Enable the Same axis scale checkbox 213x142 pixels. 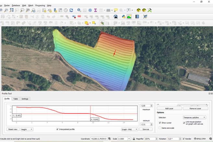[x=160, y=128]
